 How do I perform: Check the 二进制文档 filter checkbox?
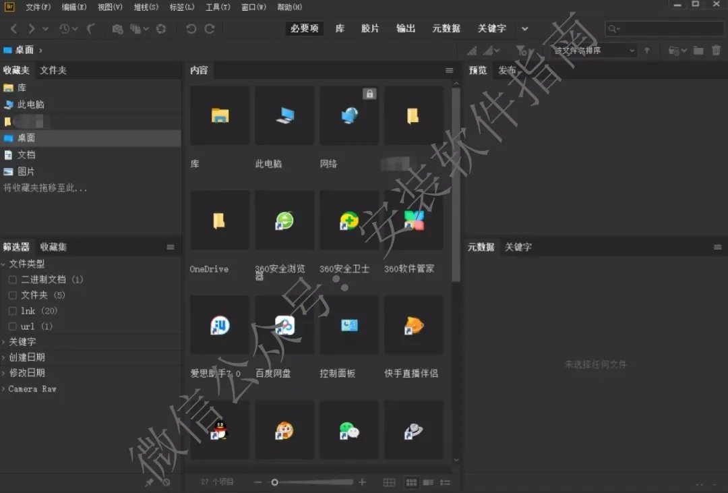tap(13, 280)
